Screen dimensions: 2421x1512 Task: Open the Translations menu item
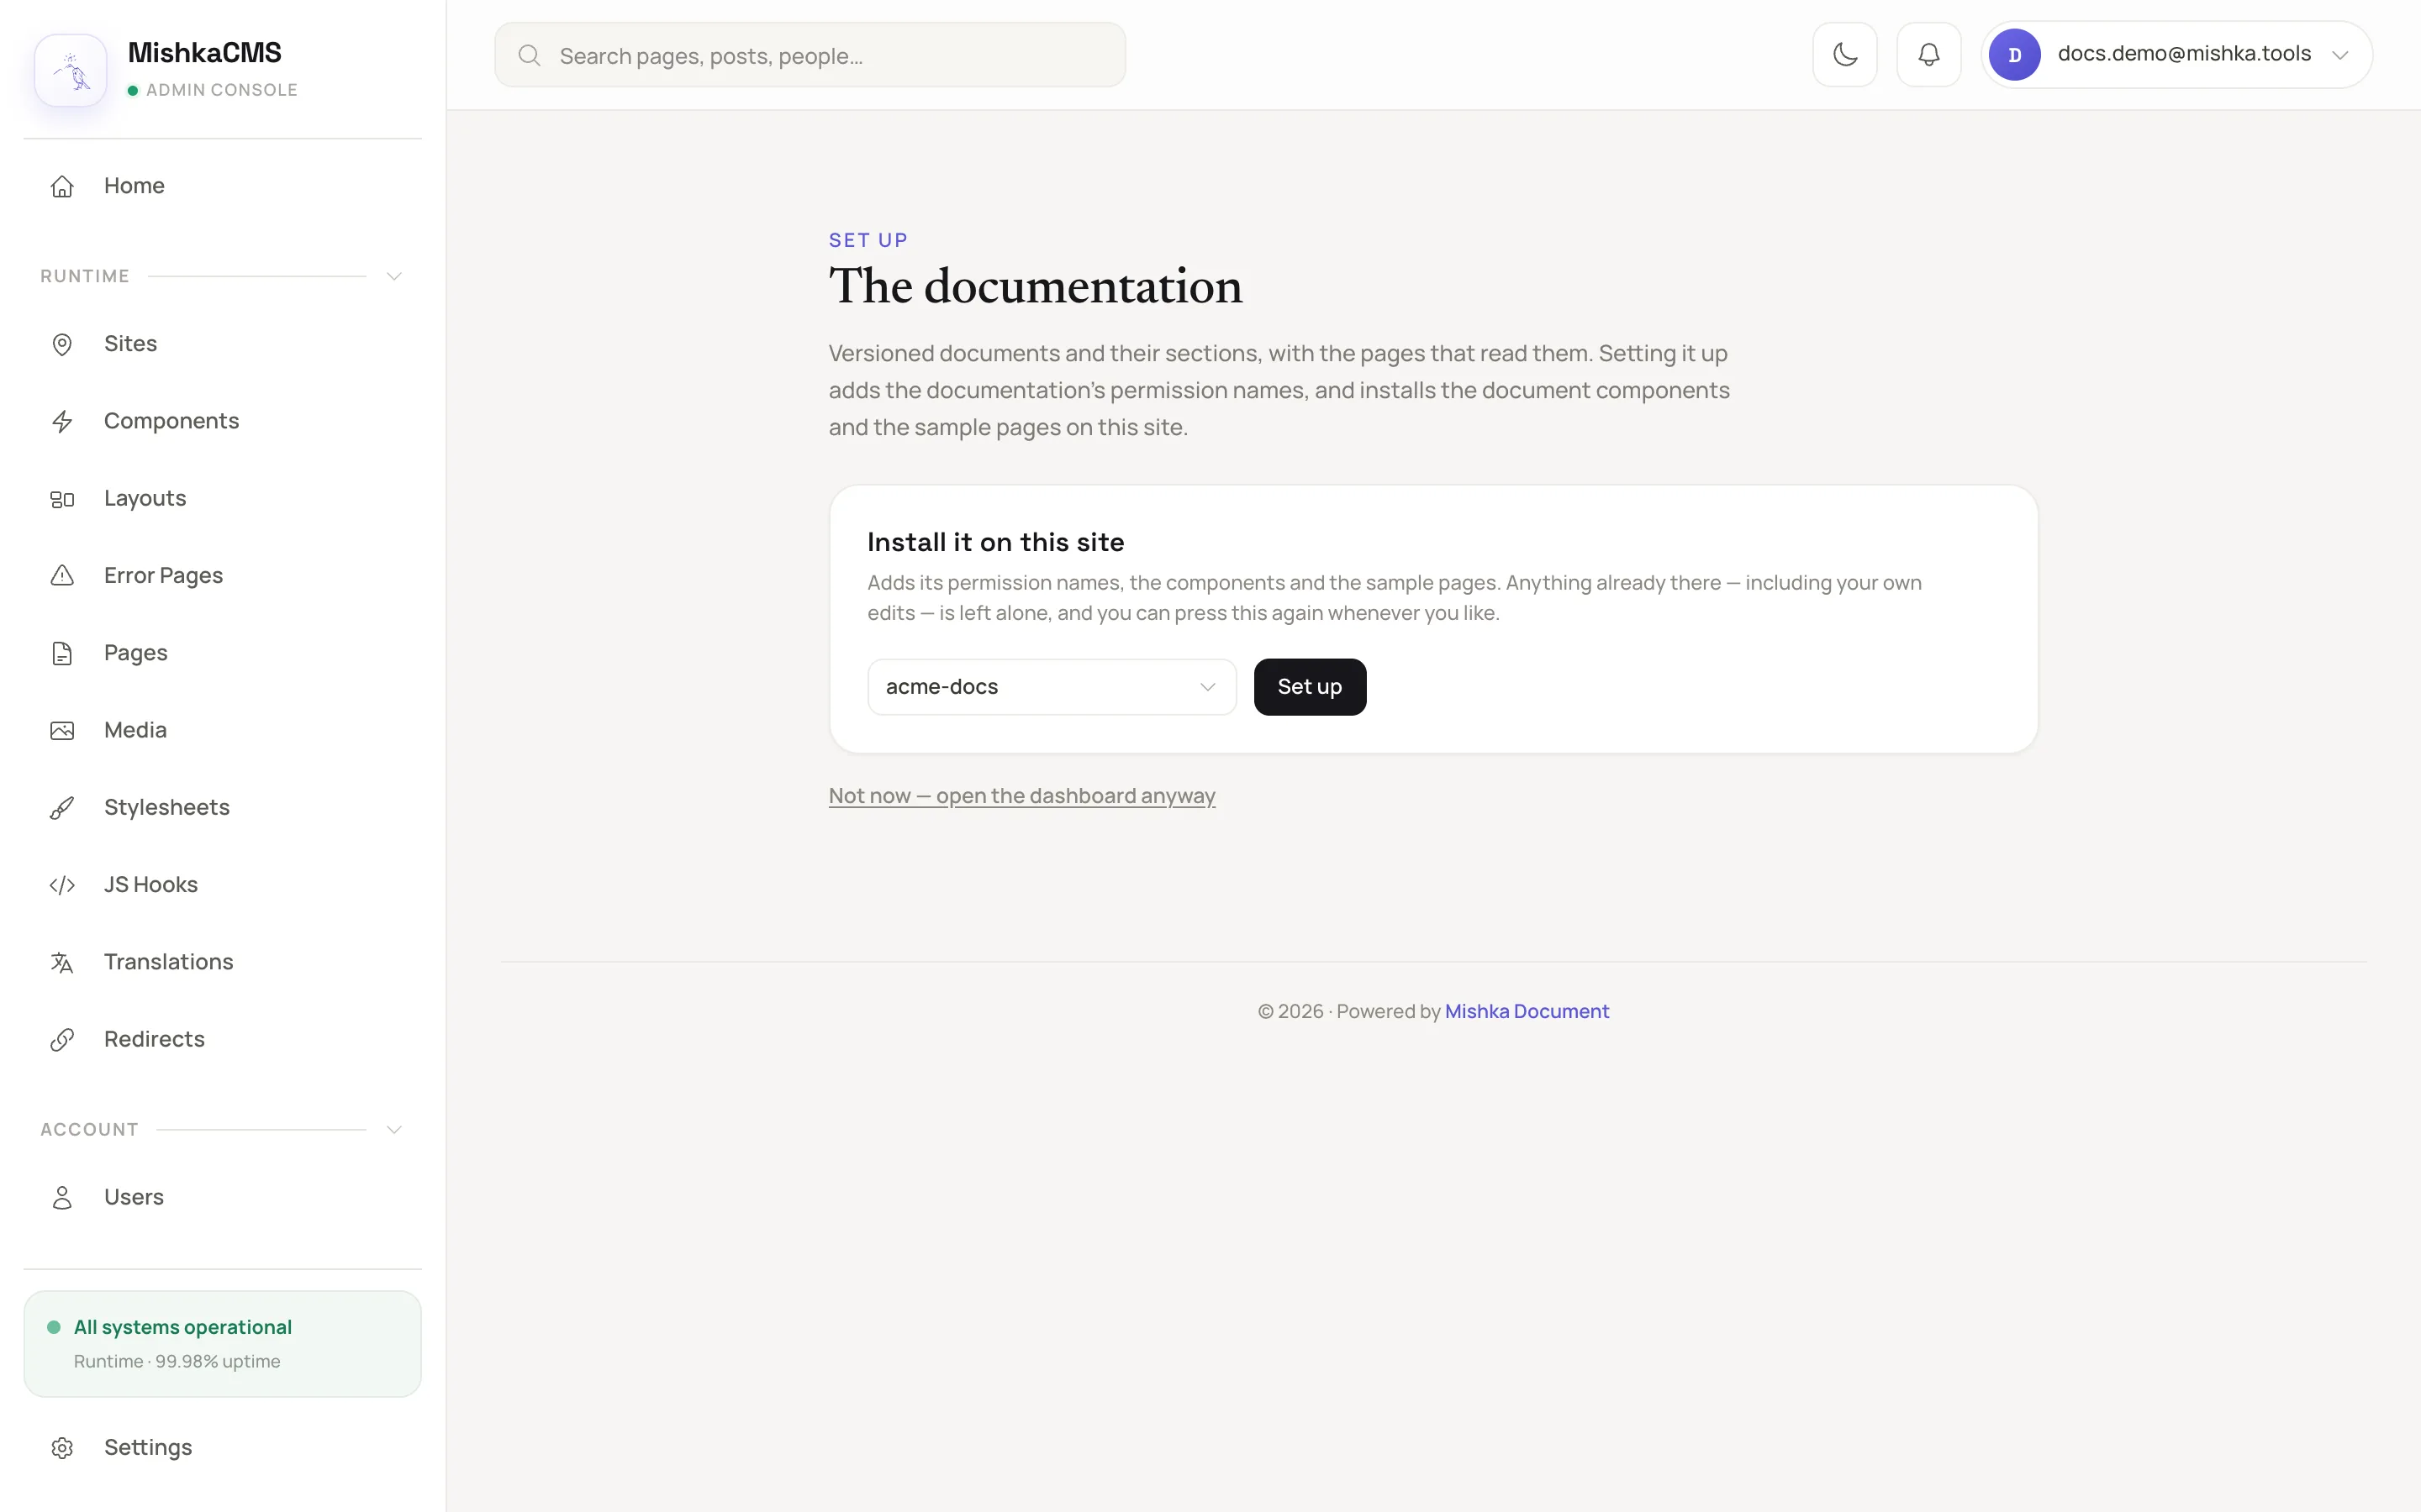(222, 962)
